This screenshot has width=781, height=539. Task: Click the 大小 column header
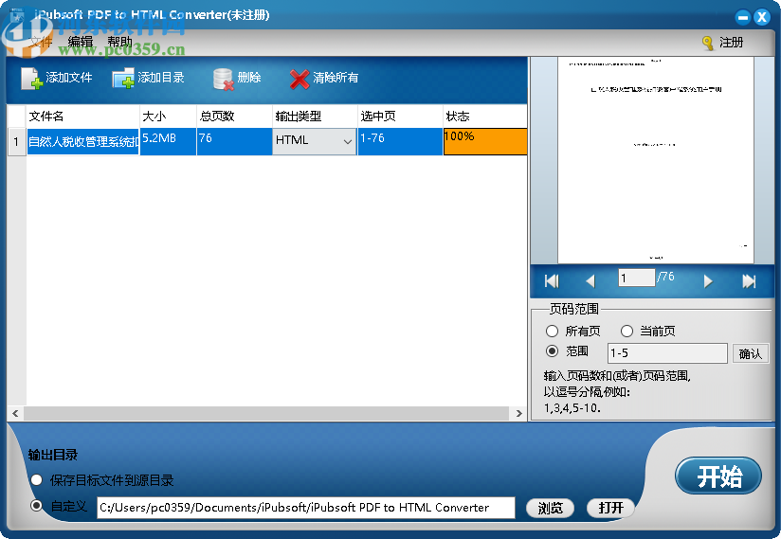[168, 117]
